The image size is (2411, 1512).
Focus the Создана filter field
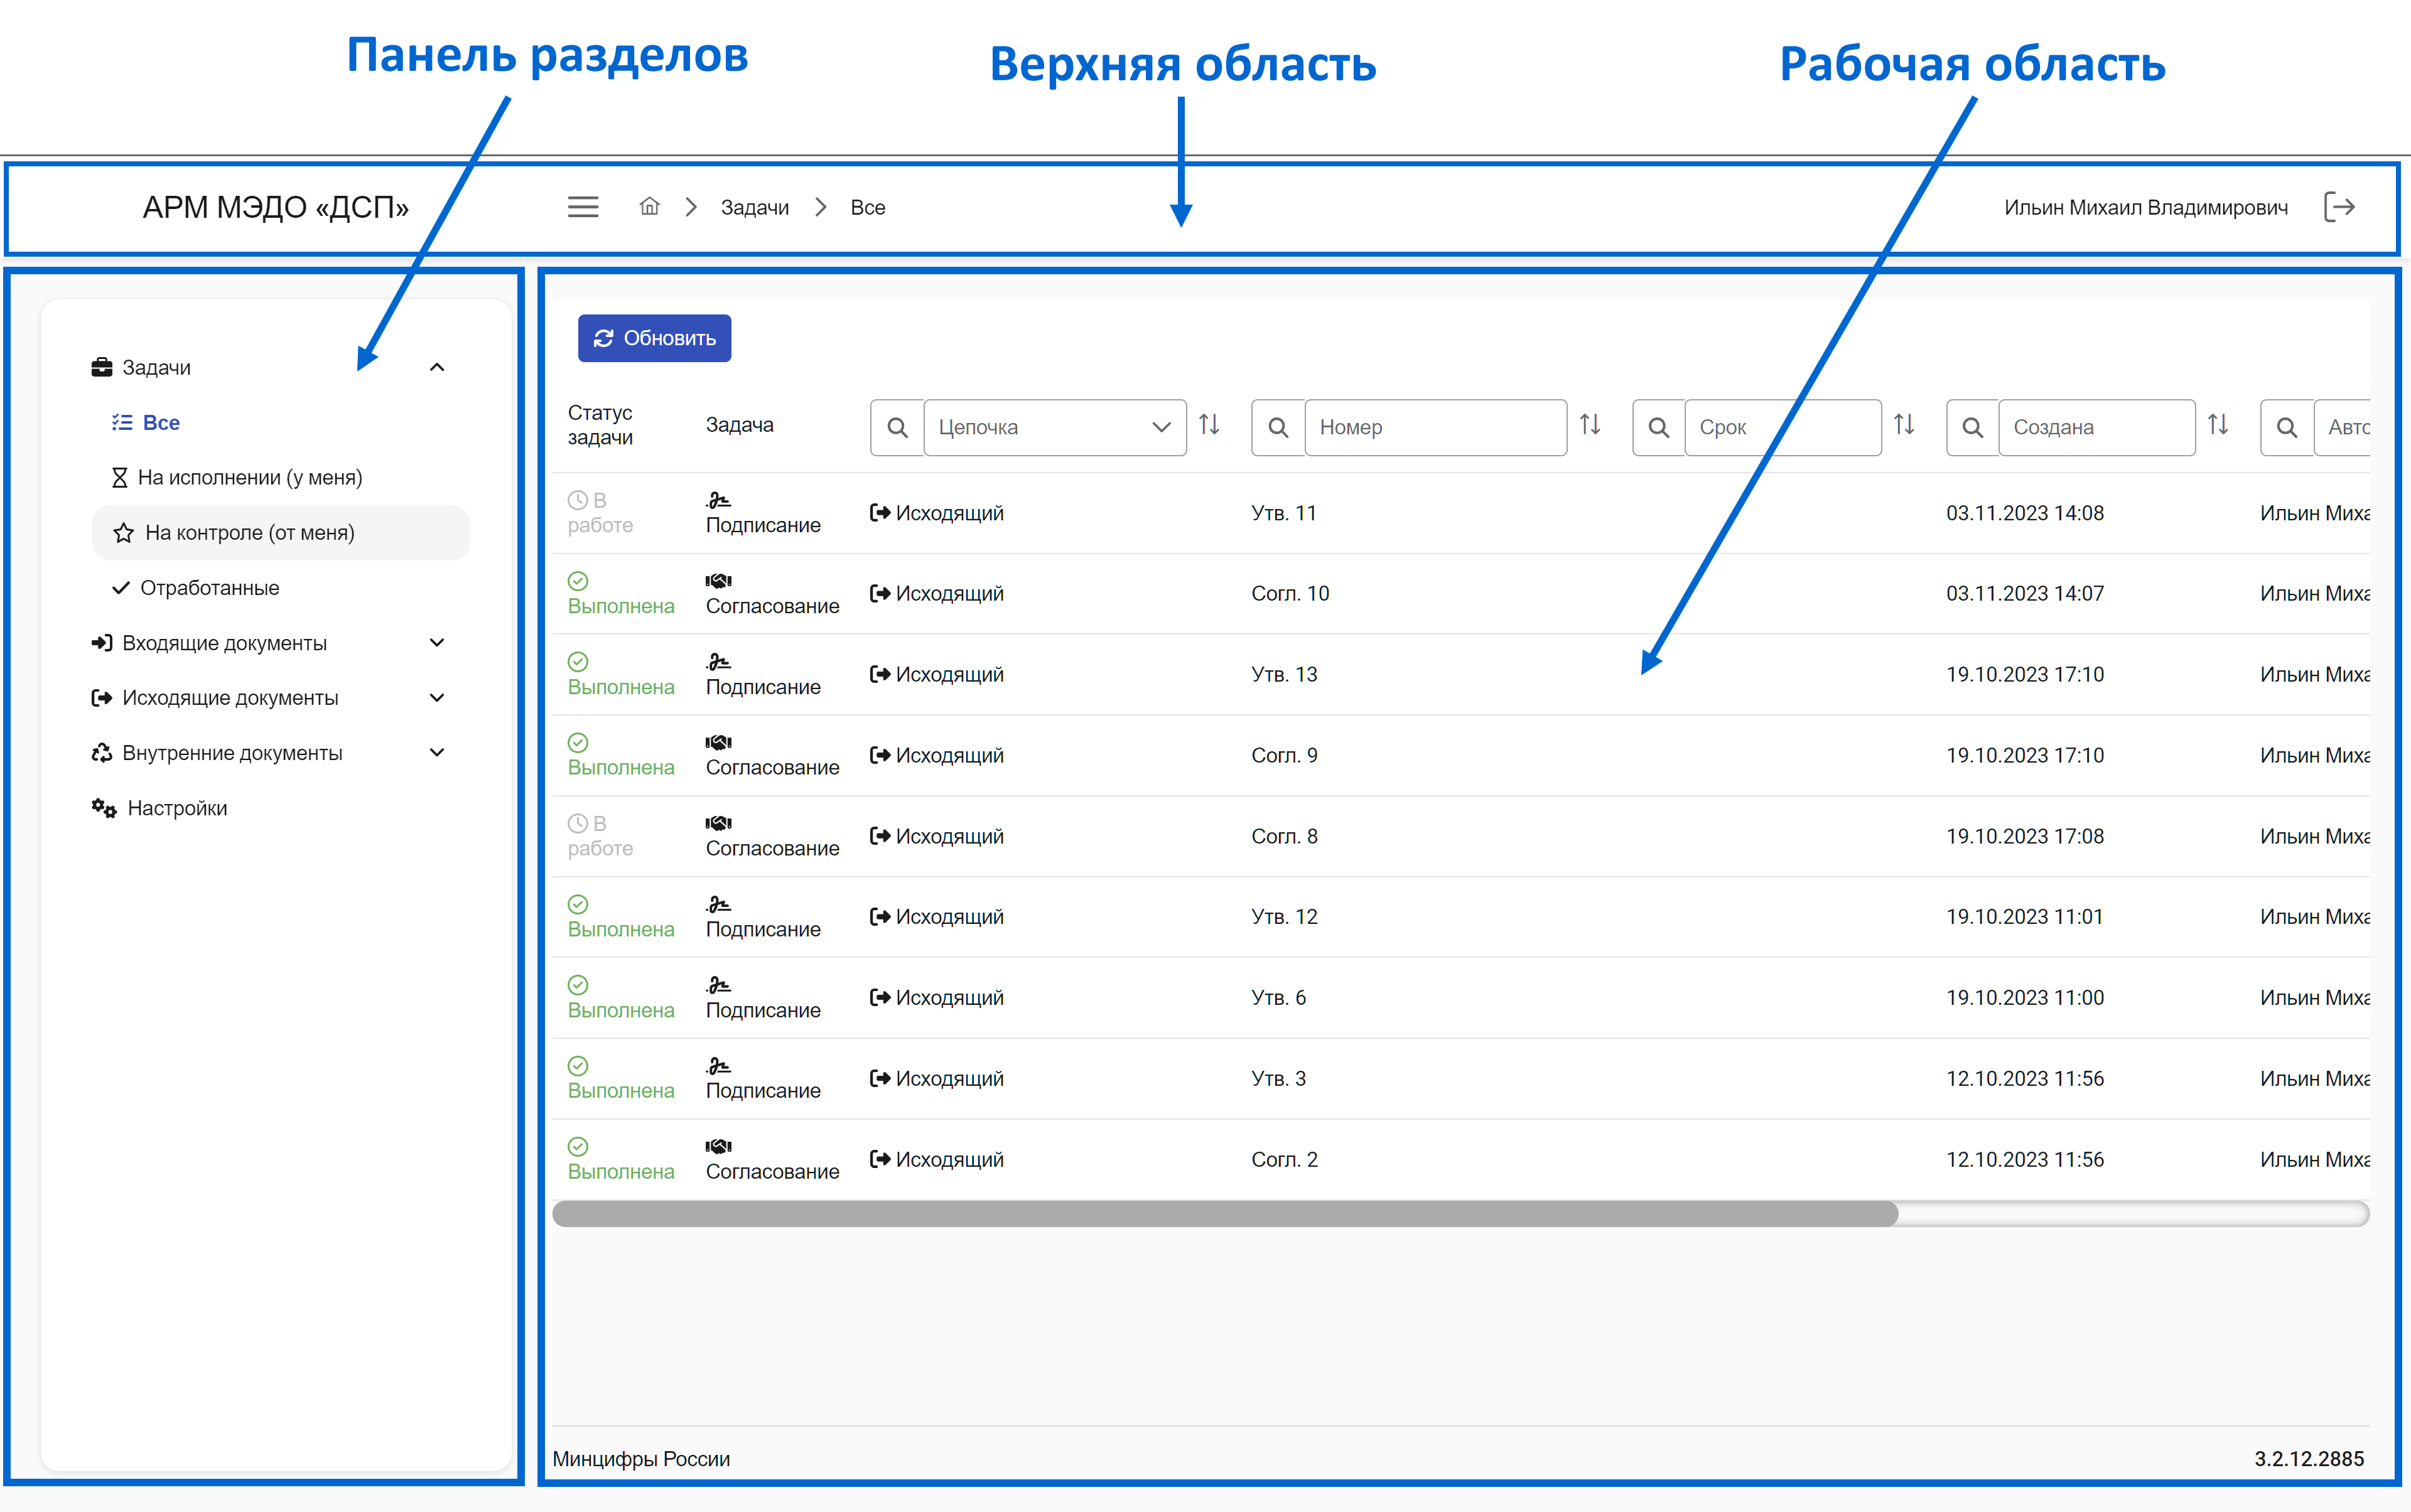point(2097,427)
